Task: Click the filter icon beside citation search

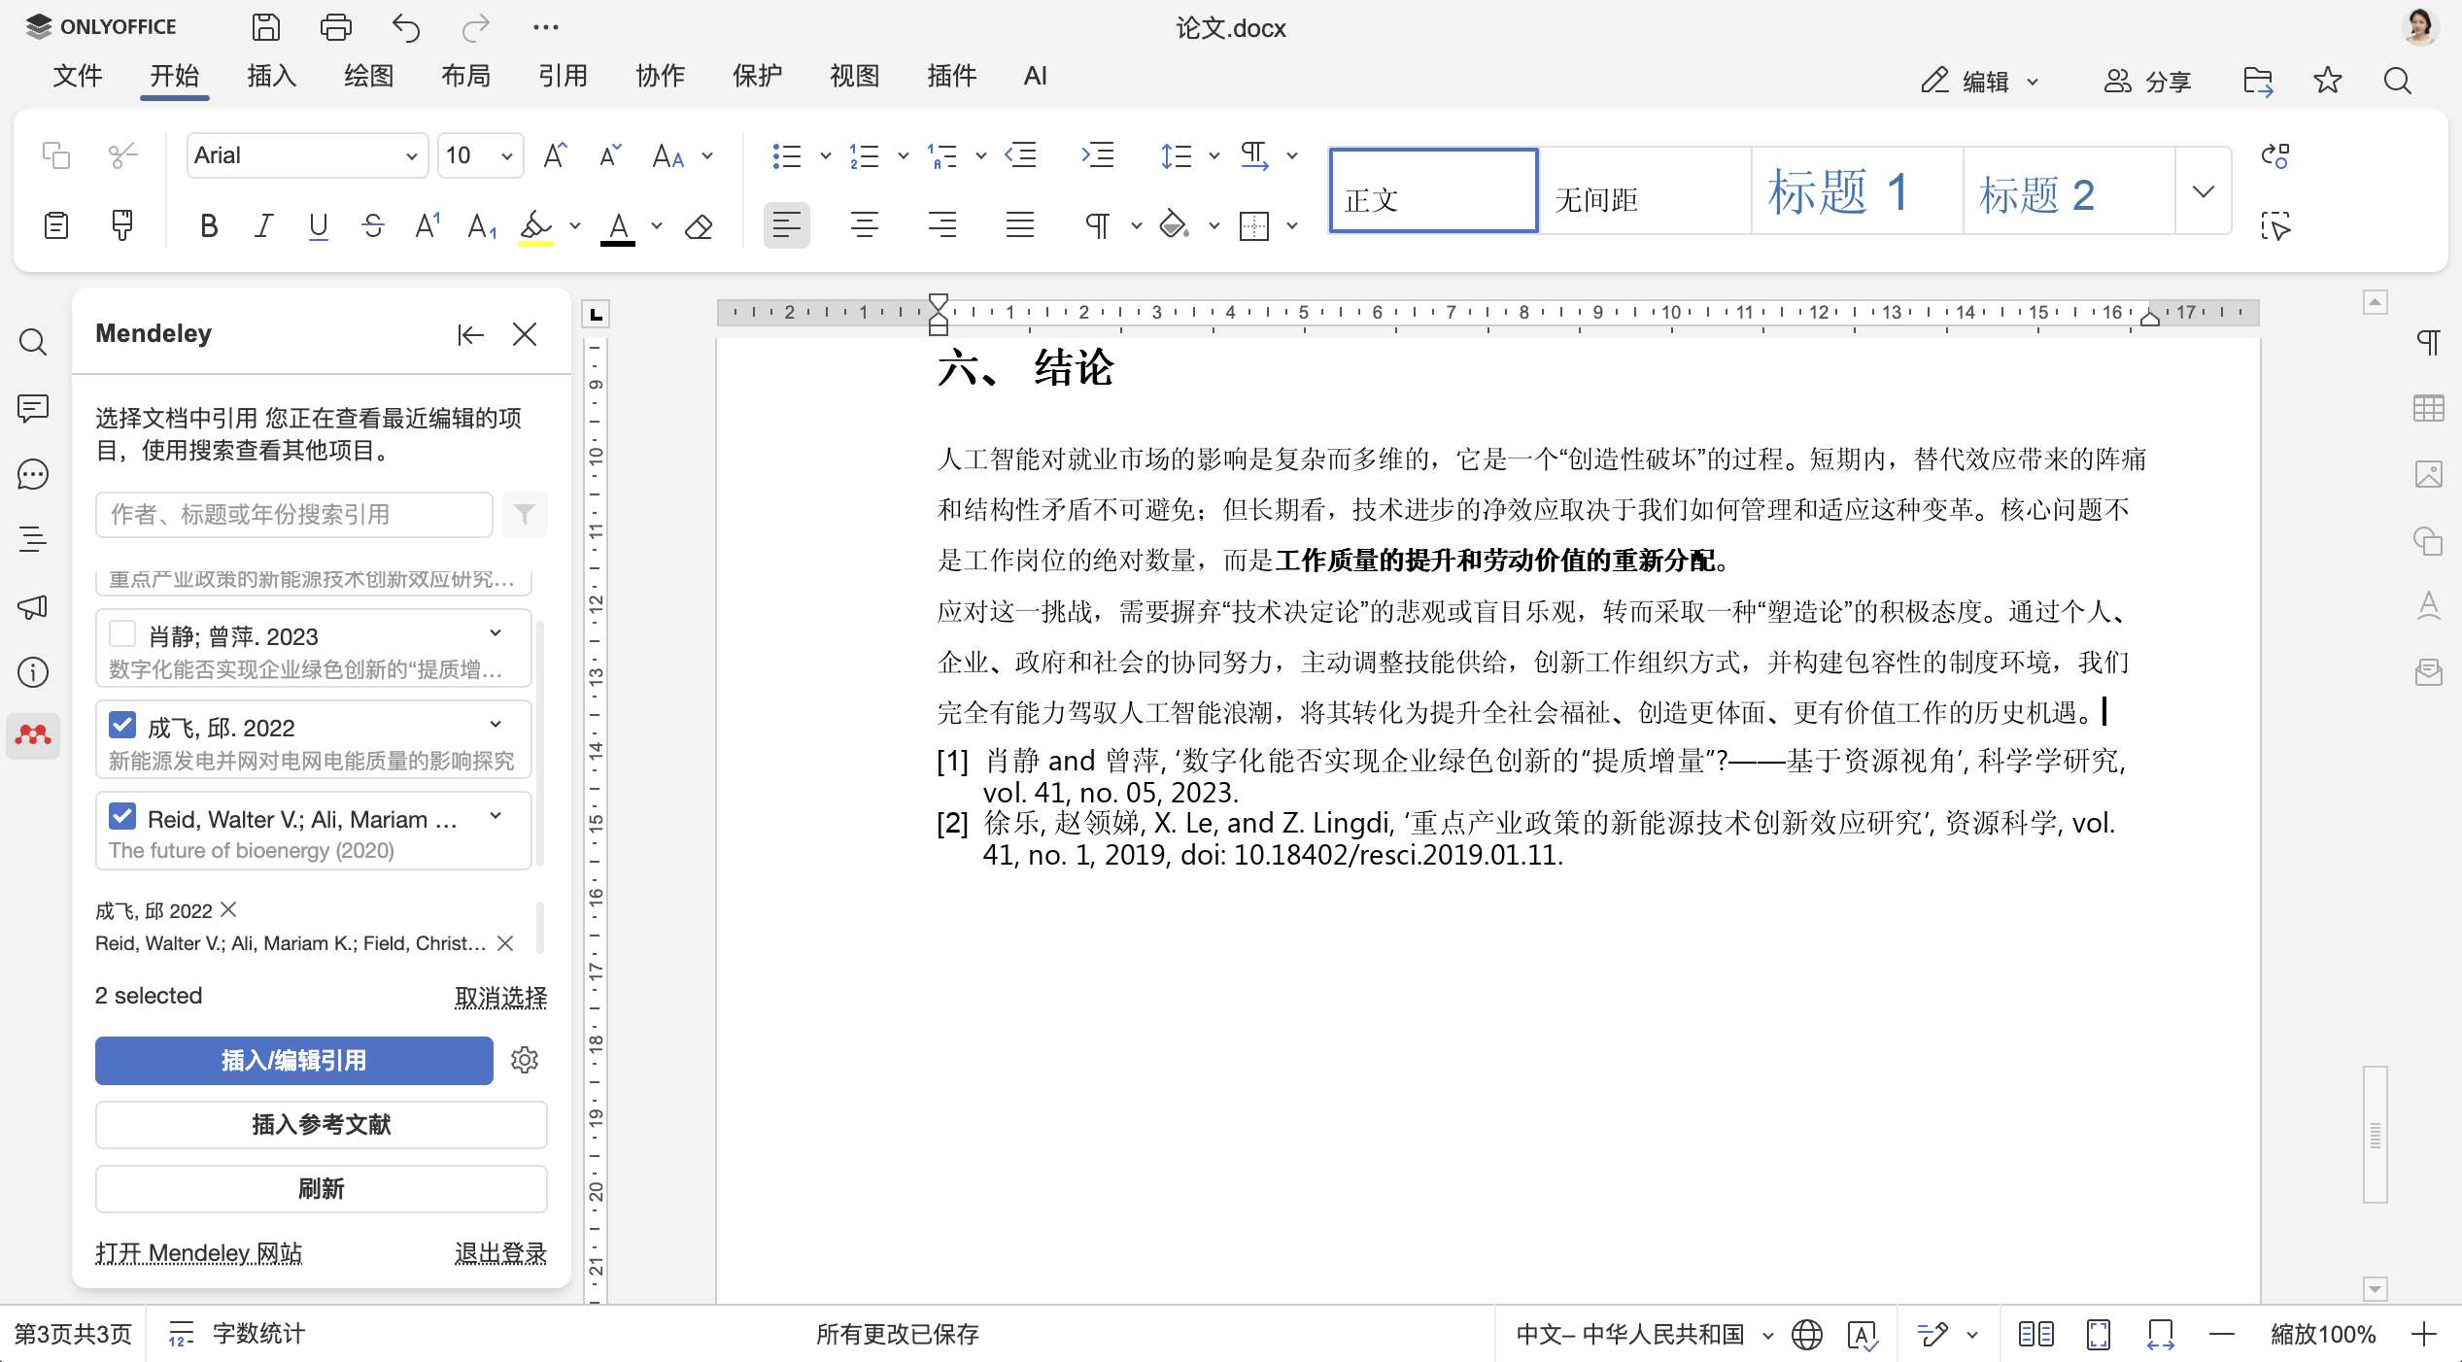Action: 525,514
